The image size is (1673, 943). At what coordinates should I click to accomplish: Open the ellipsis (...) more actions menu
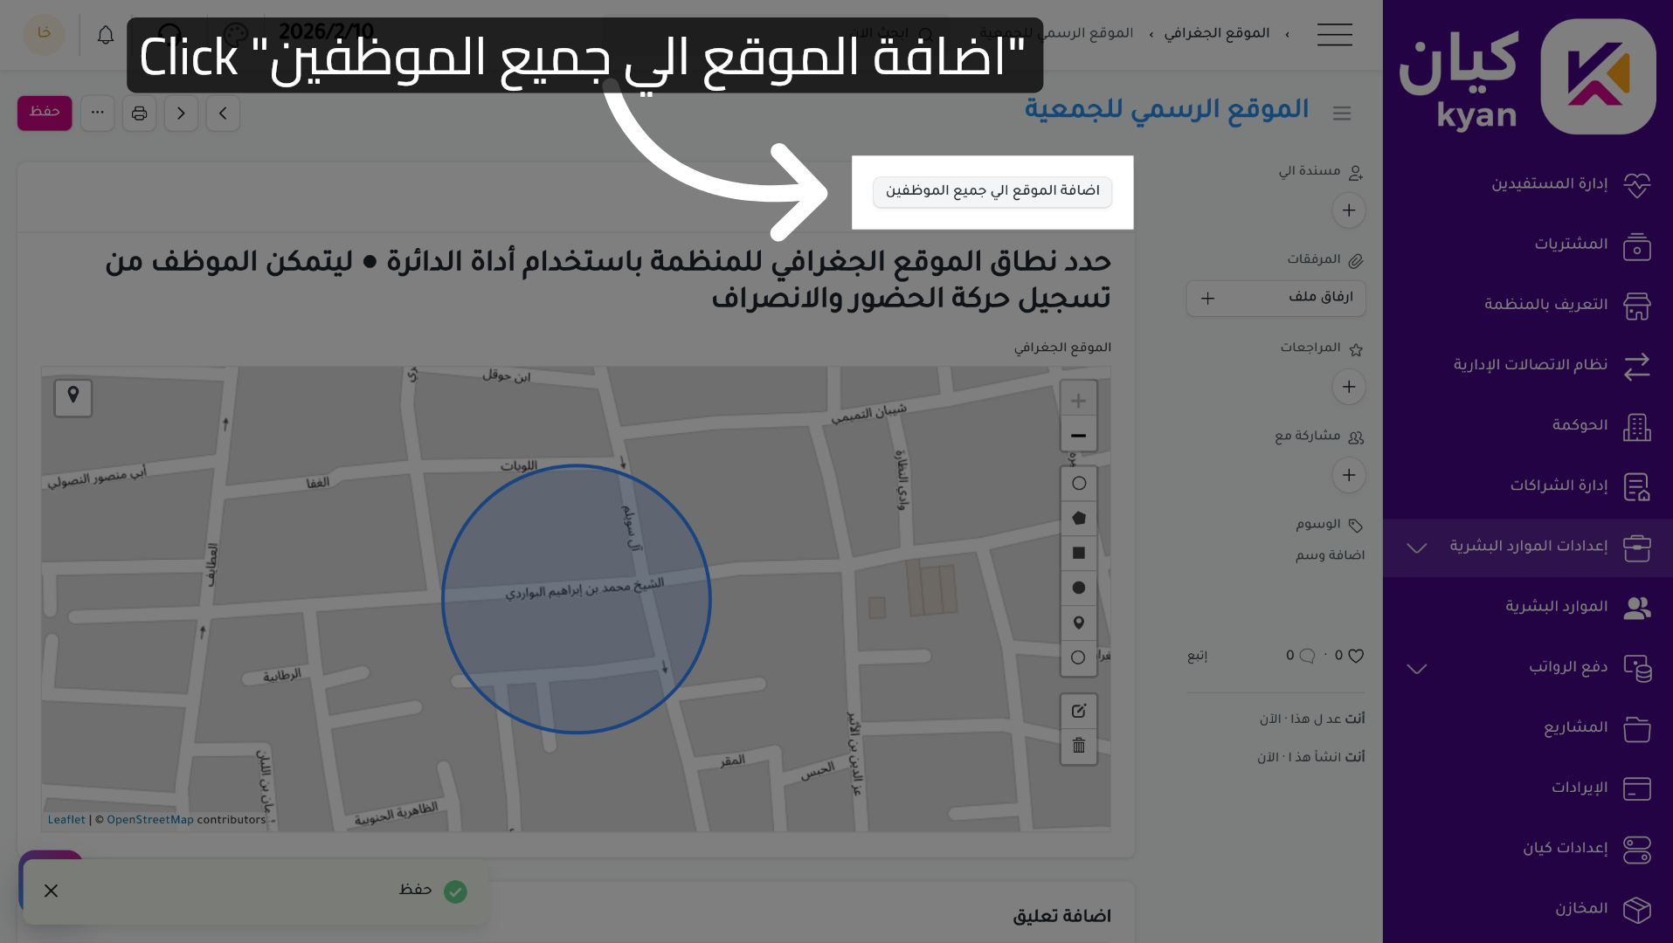click(x=97, y=113)
